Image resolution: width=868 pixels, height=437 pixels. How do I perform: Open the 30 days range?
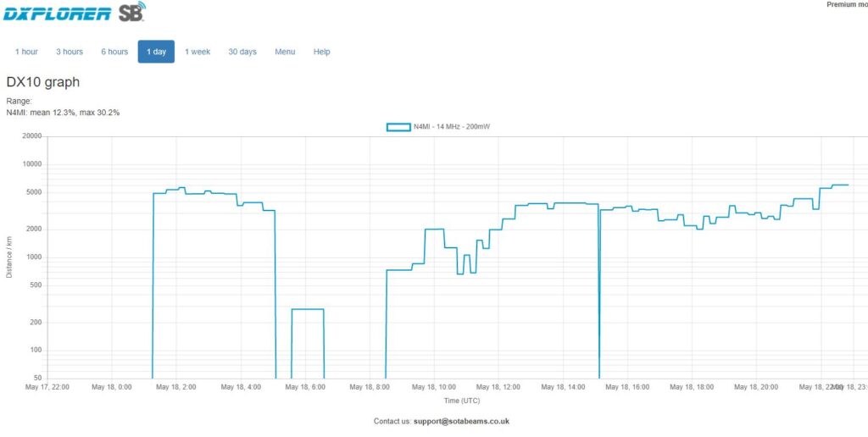pyautogui.click(x=242, y=52)
